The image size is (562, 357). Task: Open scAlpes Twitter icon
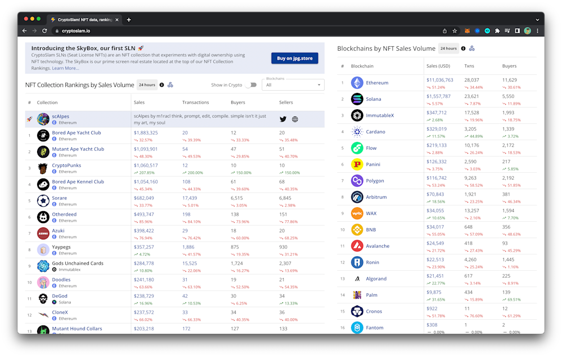point(283,119)
